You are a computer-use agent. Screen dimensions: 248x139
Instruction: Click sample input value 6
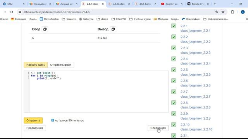pyautogui.click(x=33, y=38)
